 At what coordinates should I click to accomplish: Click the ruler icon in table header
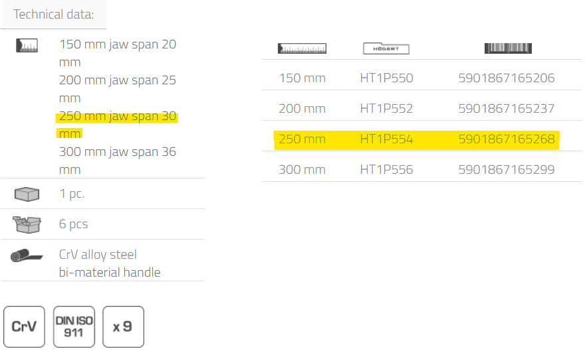pos(302,48)
